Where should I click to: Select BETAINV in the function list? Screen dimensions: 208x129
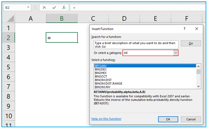point(145,66)
